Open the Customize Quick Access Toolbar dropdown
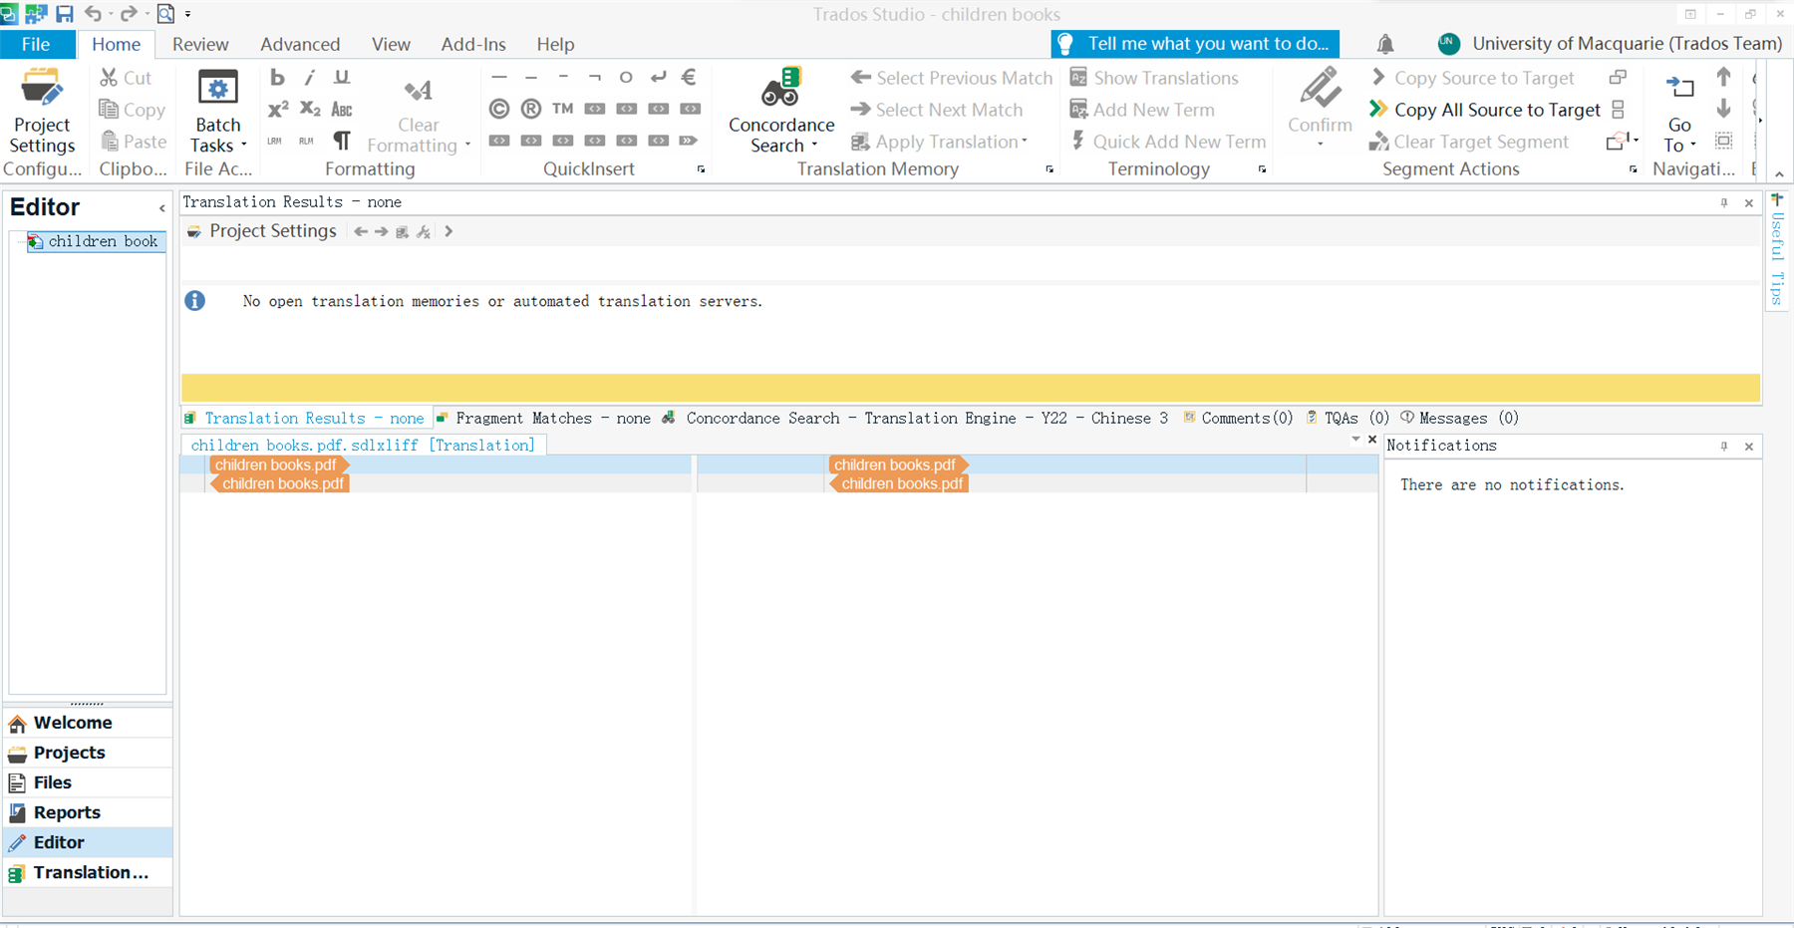The width and height of the screenshot is (1794, 928). pos(188,15)
